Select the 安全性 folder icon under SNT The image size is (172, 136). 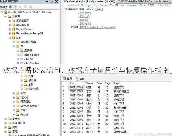18,115
